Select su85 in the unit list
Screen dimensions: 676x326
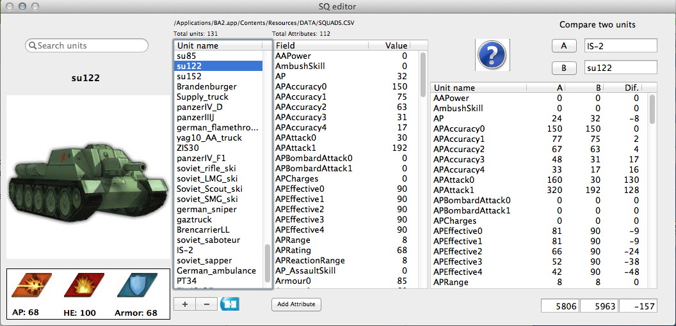(218, 56)
